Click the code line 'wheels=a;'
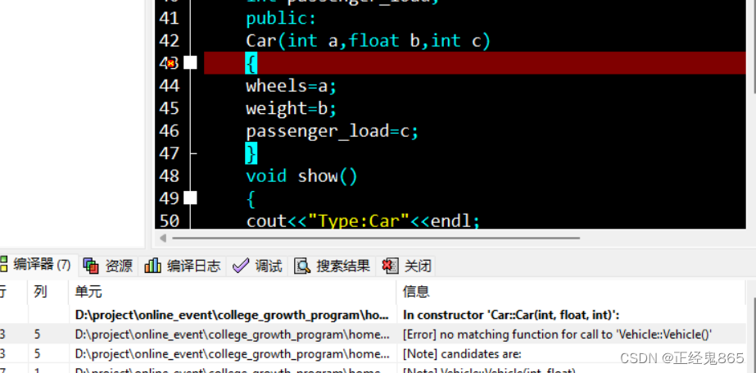Viewport: 756px width, 373px height. tap(291, 86)
